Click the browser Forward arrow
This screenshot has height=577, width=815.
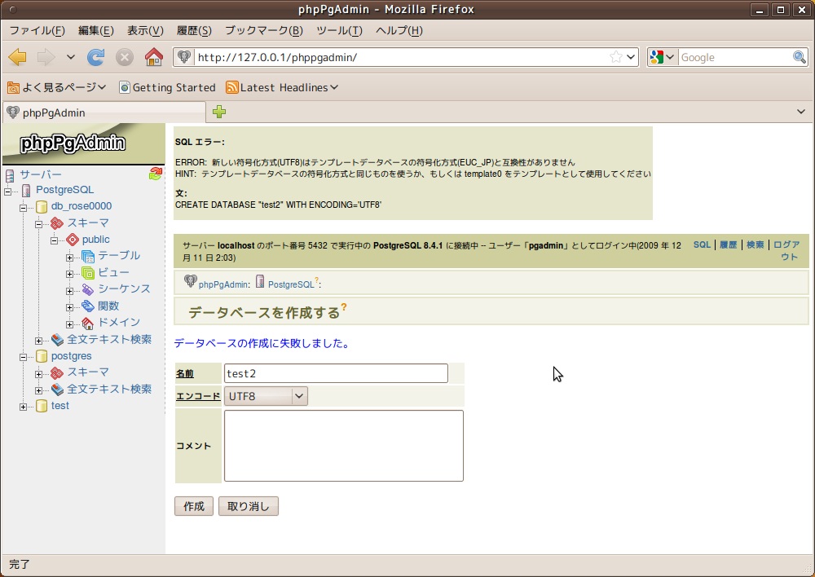[46, 57]
